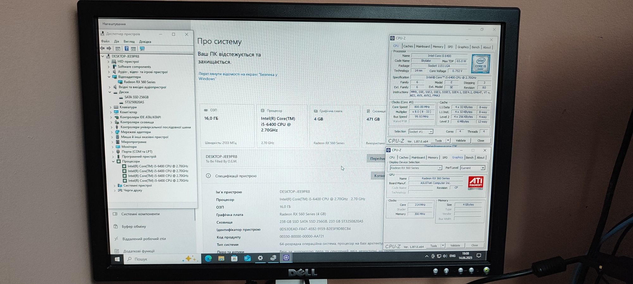Open Віддалений робочий стіл settings page
The height and width of the screenshot is (284, 633).
pyautogui.click(x=144, y=239)
